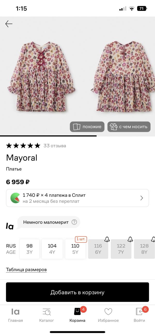Open the fit info question mark

[74, 222]
